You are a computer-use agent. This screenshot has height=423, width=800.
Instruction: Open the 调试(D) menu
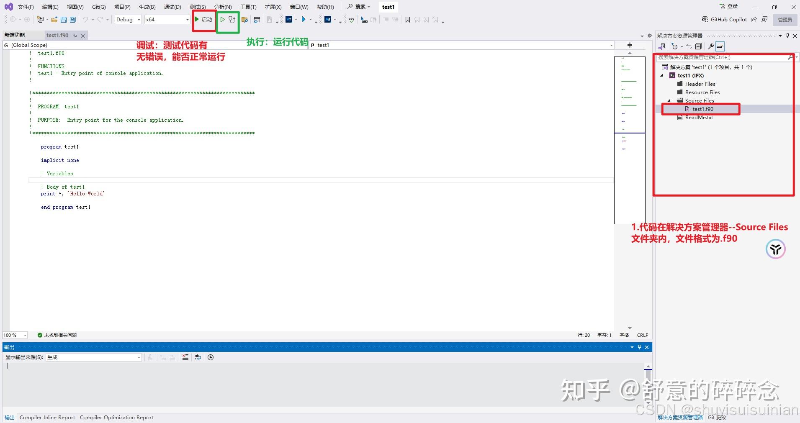tap(172, 7)
